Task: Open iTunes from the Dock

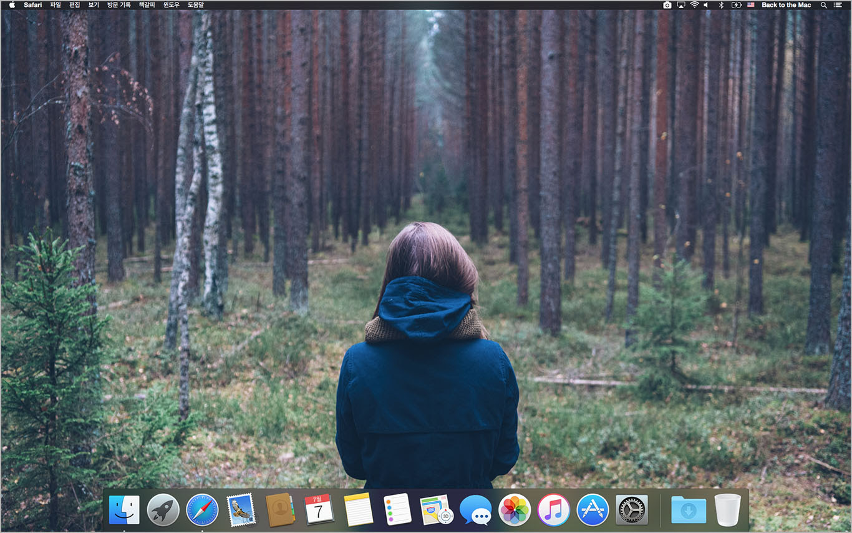Action: click(x=553, y=510)
